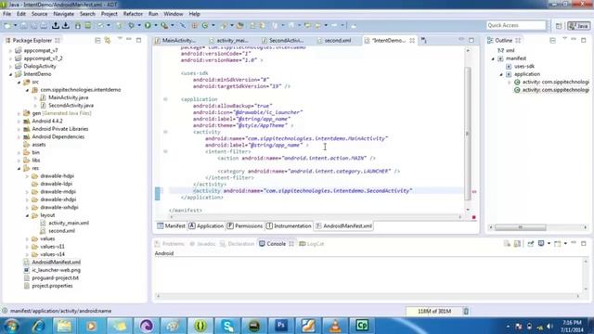The image size is (594, 334).
Task: Switch to the Problems view tab
Action: (x=169, y=243)
